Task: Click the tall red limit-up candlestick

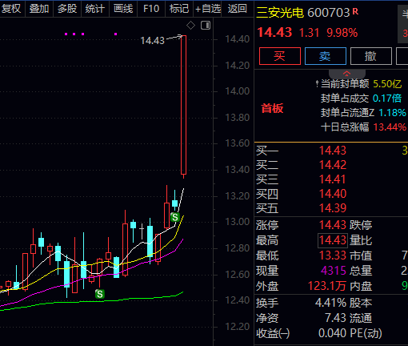Action: (183, 105)
